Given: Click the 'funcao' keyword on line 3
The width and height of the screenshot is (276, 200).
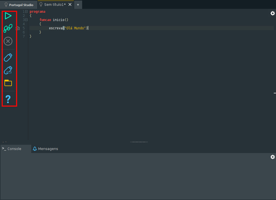Looking at the screenshot, I should point(45,20).
